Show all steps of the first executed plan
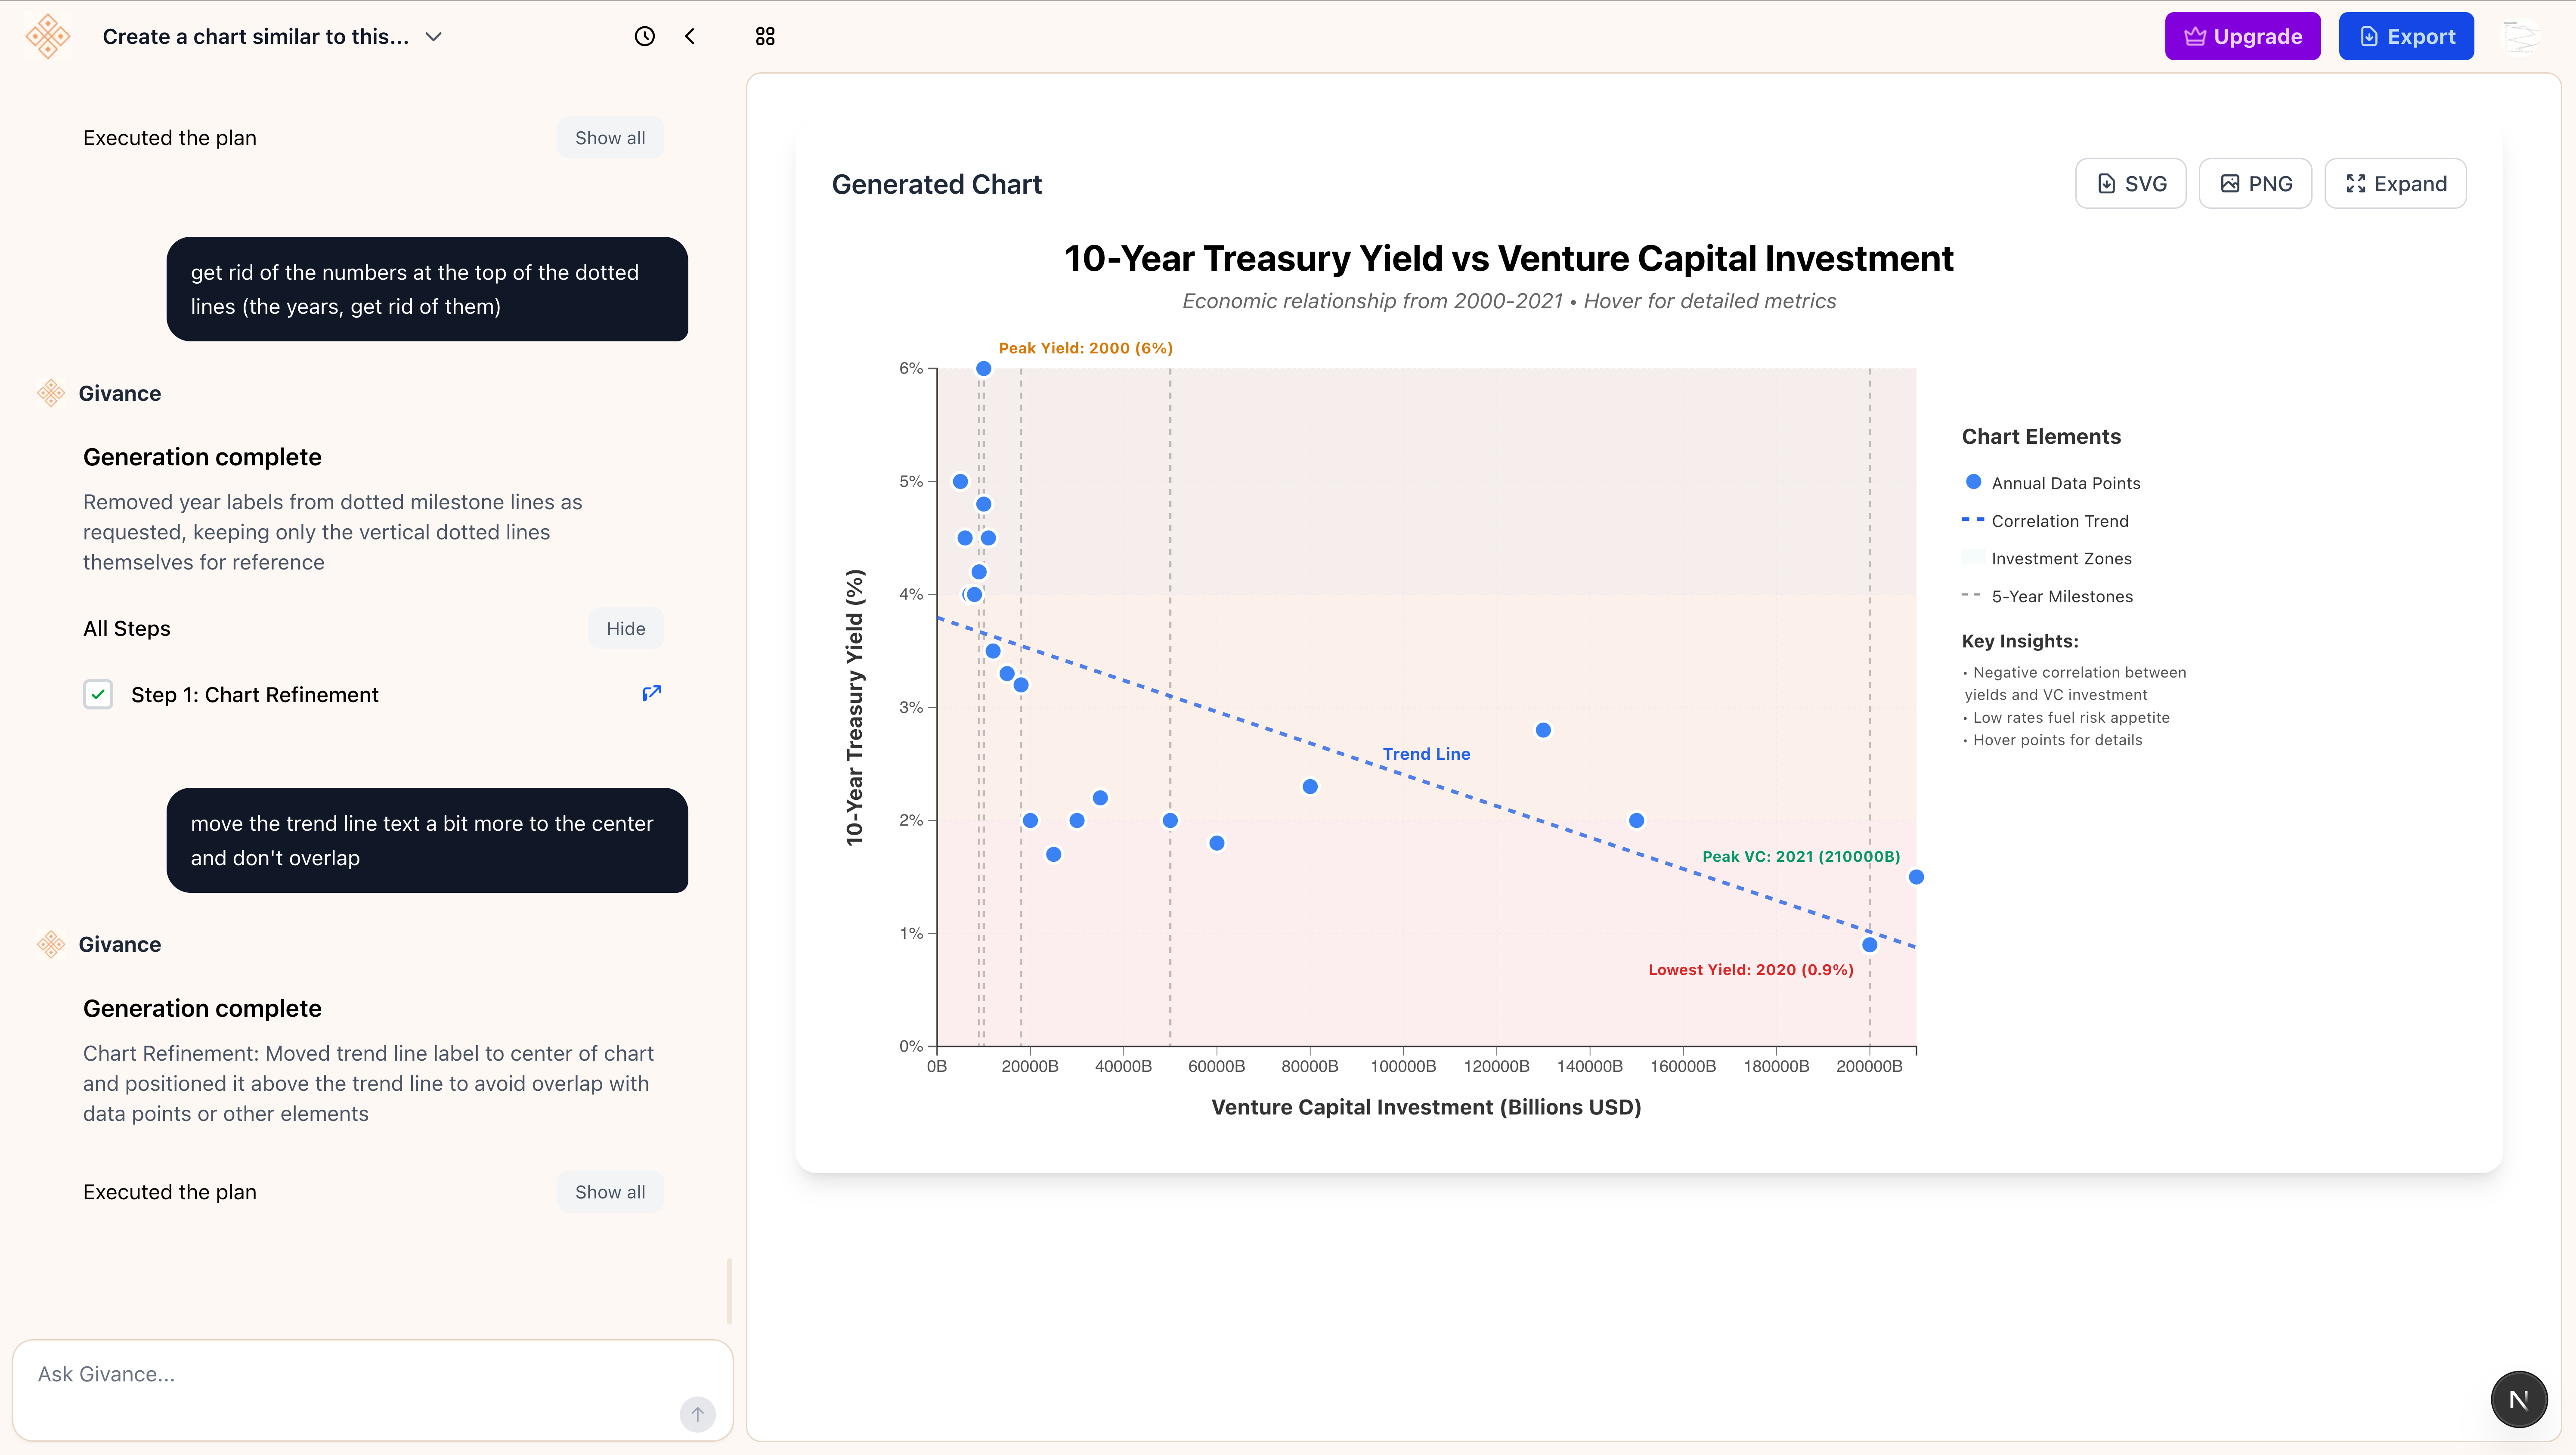 610,138
